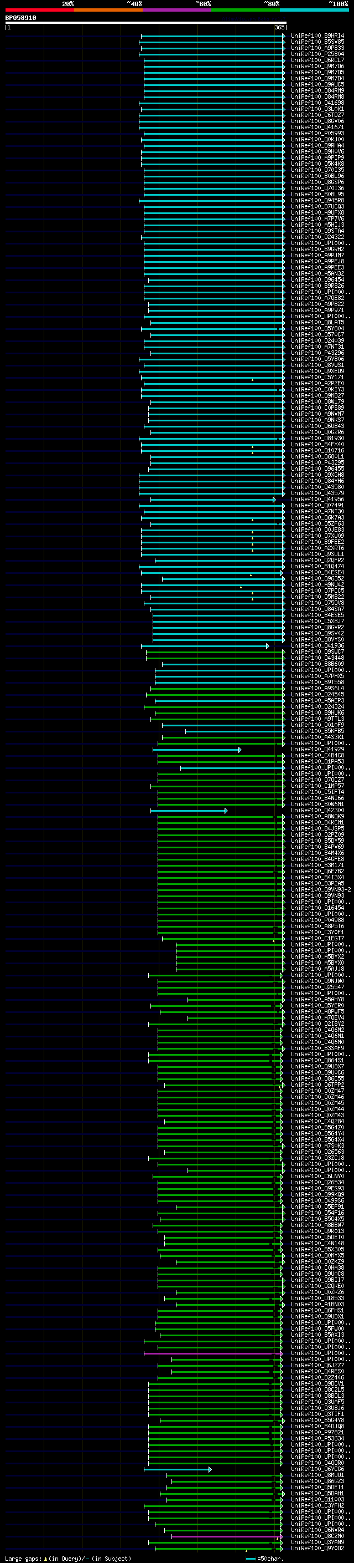Select the UniRef100_C6TDZ7 label
354x1563 pixels.
click(317, 115)
